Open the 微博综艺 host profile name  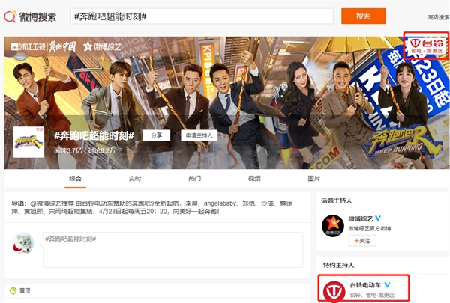click(x=361, y=218)
